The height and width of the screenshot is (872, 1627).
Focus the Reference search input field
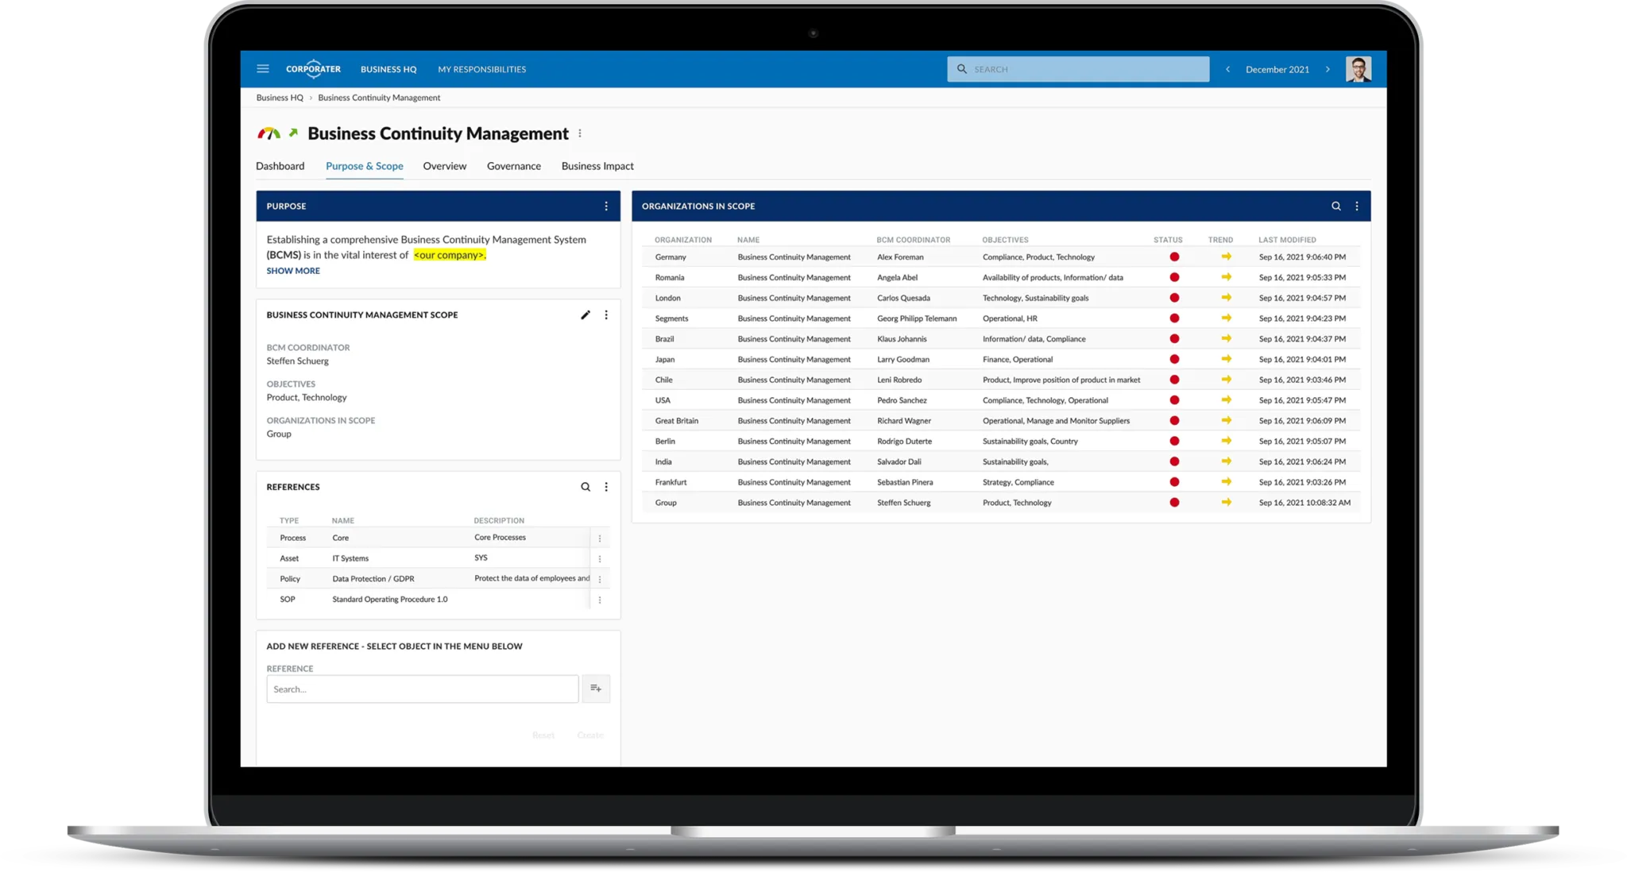click(x=422, y=689)
